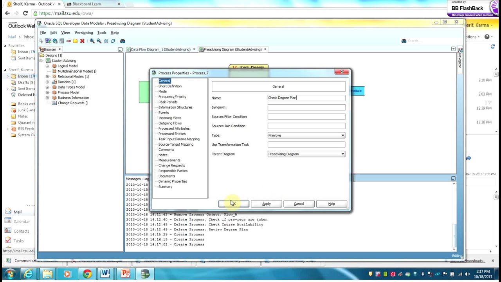Click the Name field containing Check Degree Plan

click(306, 98)
